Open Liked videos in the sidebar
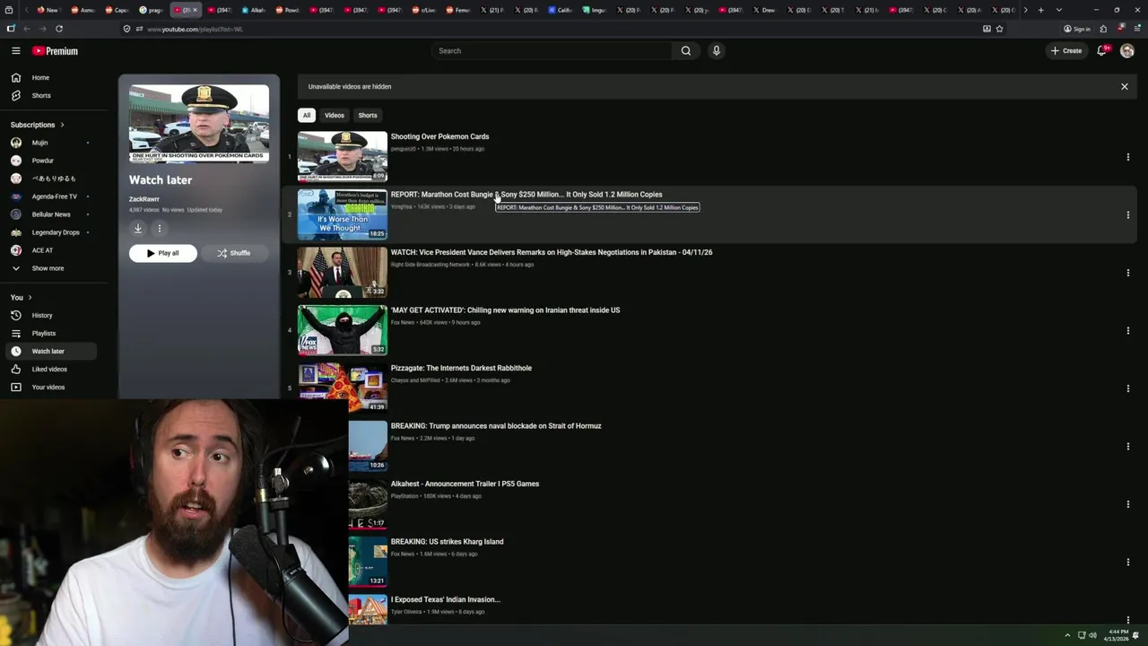The height and width of the screenshot is (646, 1148). pyautogui.click(x=51, y=370)
